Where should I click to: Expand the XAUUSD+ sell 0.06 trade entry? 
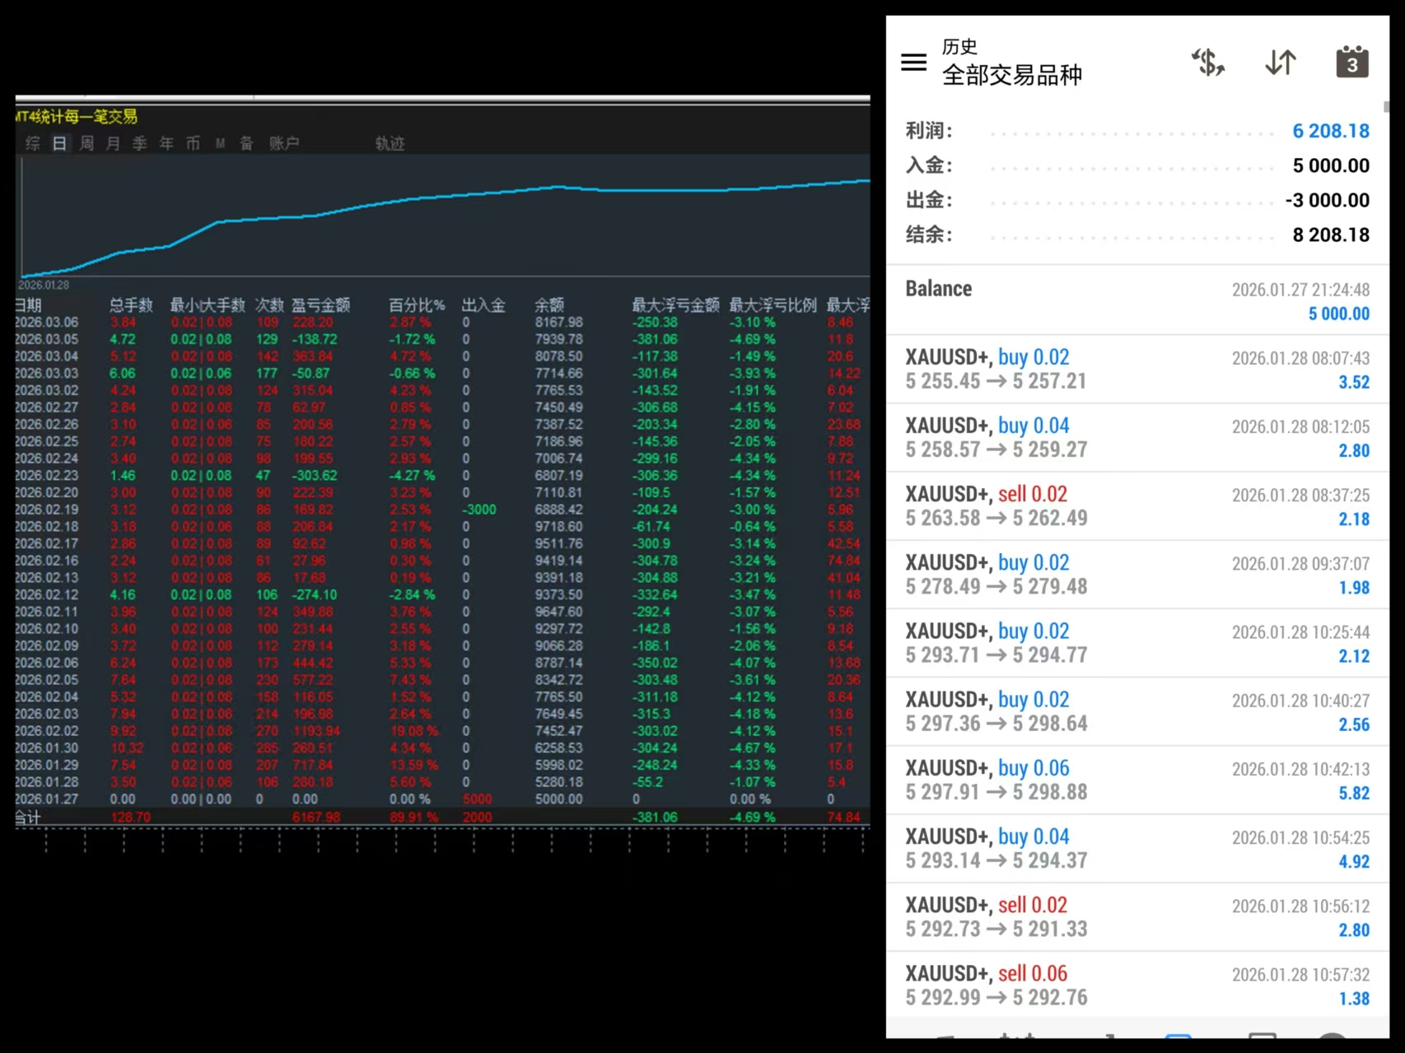tap(1137, 984)
